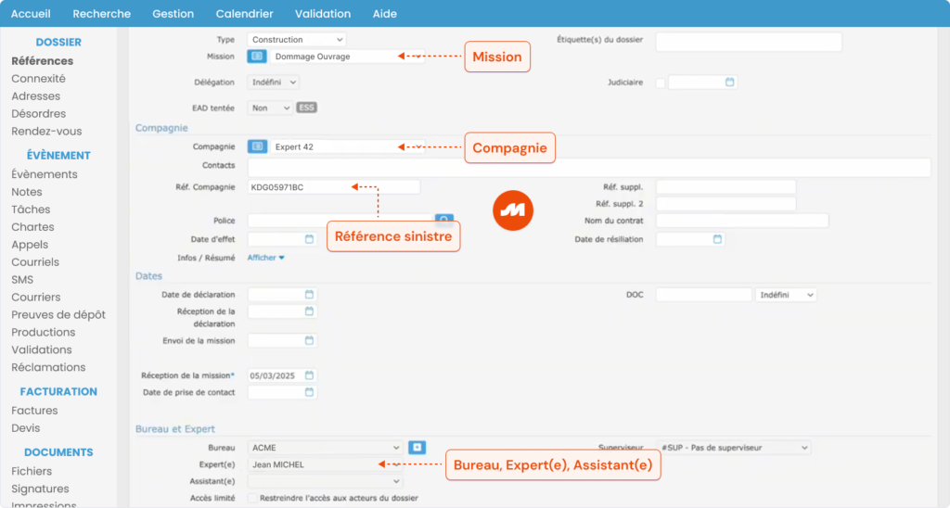Open Preuves de dépôt in the sidebar
Viewport: 950px width, 508px height.
tap(58, 314)
